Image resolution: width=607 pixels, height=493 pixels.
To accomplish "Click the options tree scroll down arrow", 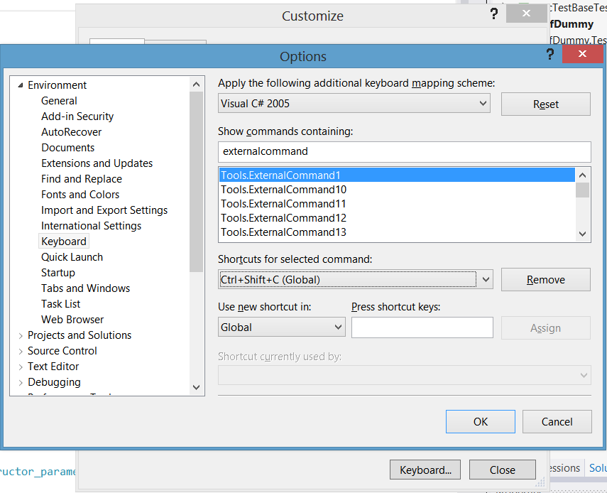I will 196,387.
